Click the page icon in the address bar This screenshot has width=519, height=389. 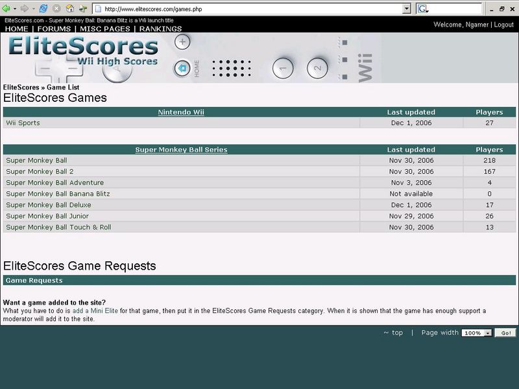coord(99,9)
